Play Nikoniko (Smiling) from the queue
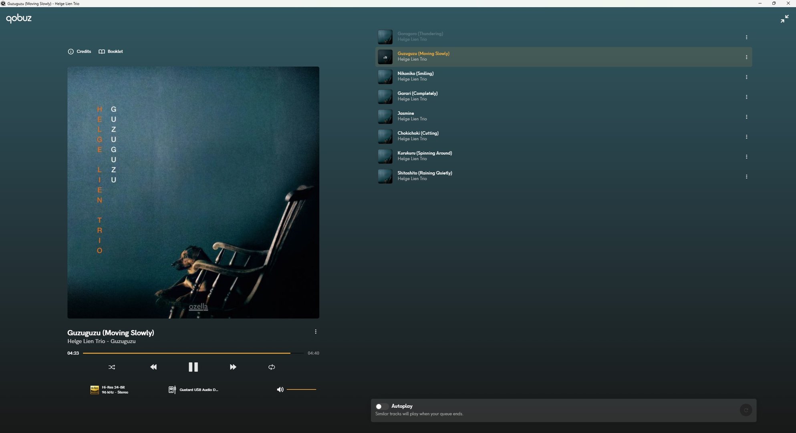This screenshot has height=433, width=796. (415, 73)
